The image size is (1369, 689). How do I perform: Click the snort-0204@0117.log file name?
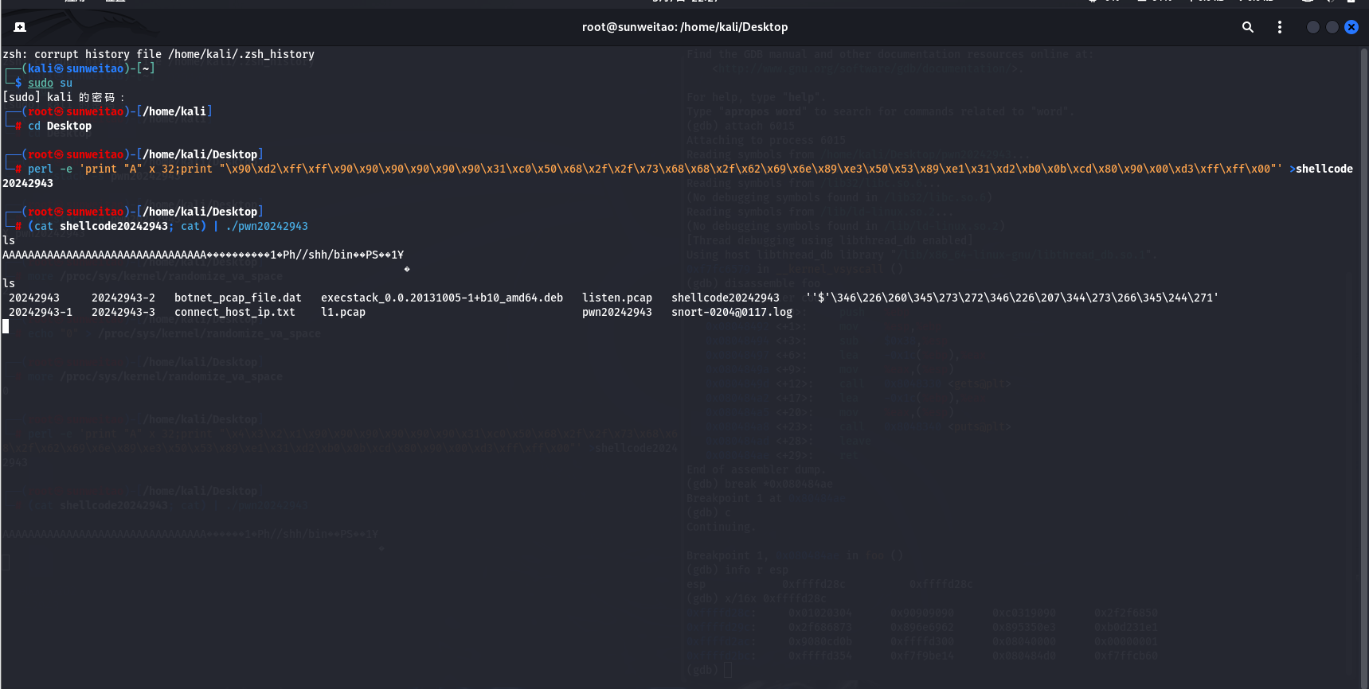[x=731, y=312]
